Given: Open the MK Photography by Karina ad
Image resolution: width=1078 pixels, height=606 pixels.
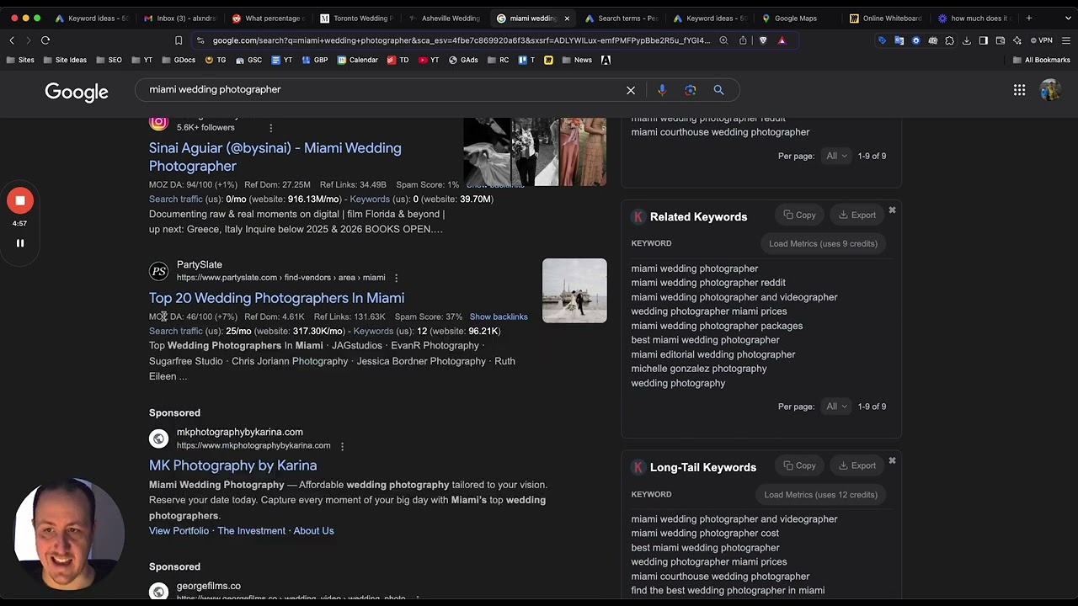Looking at the screenshot, I should (232, 465).
